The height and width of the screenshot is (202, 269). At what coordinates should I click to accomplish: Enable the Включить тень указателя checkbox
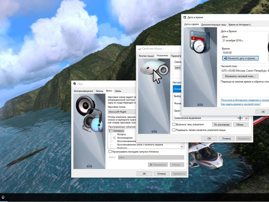[174, 124]
